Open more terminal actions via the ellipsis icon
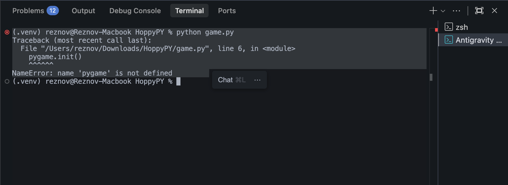508x185 pixels. [x=456, y=11]
